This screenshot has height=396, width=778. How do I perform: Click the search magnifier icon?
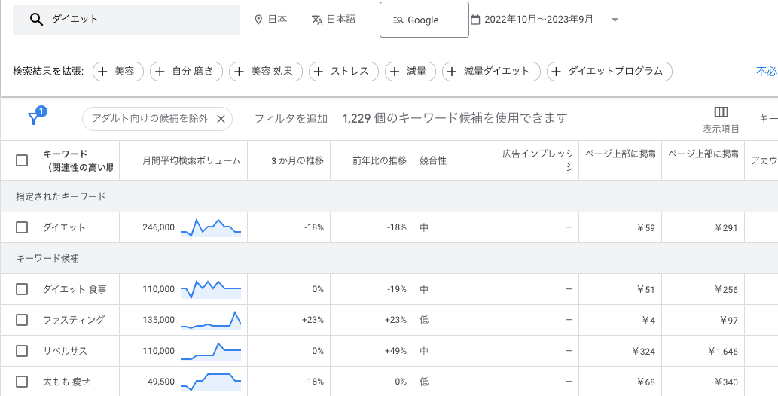[x=35, y=20]
